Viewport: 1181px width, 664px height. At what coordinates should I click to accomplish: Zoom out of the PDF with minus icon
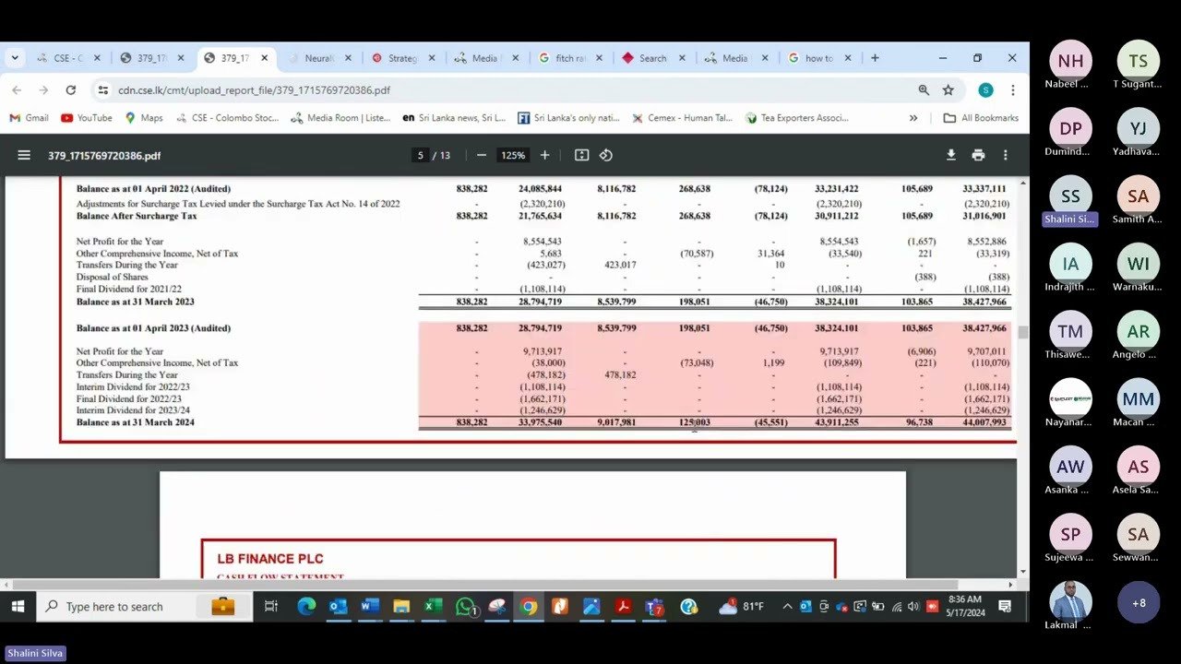tap(482, 155)
